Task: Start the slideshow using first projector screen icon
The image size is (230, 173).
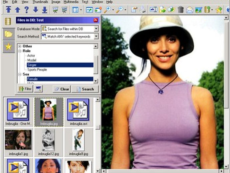Action: click(55, 10)
